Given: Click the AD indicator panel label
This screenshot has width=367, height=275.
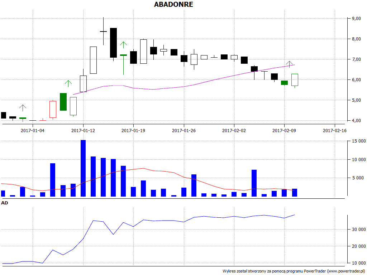Looking at the screenshot, I should [x=5, y=203].
